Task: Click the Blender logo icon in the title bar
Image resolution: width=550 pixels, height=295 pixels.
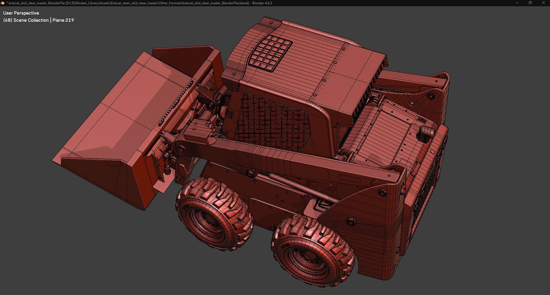Action: point(3,3)
